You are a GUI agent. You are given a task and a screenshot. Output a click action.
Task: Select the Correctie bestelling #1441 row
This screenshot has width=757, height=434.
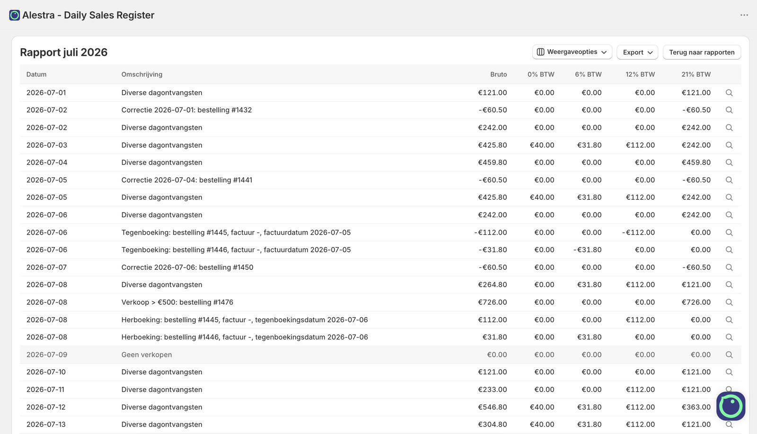(380, 180)
